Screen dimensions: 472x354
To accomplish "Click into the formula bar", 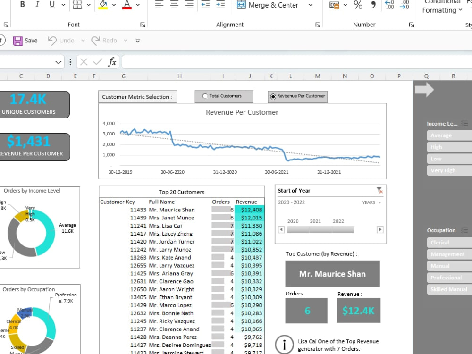I will point(296,62).
